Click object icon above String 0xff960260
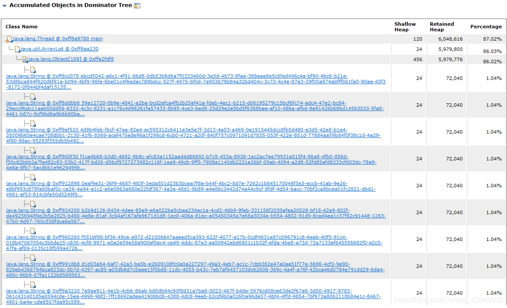Screen dimensions: 507x308 [x=33, y=231]
